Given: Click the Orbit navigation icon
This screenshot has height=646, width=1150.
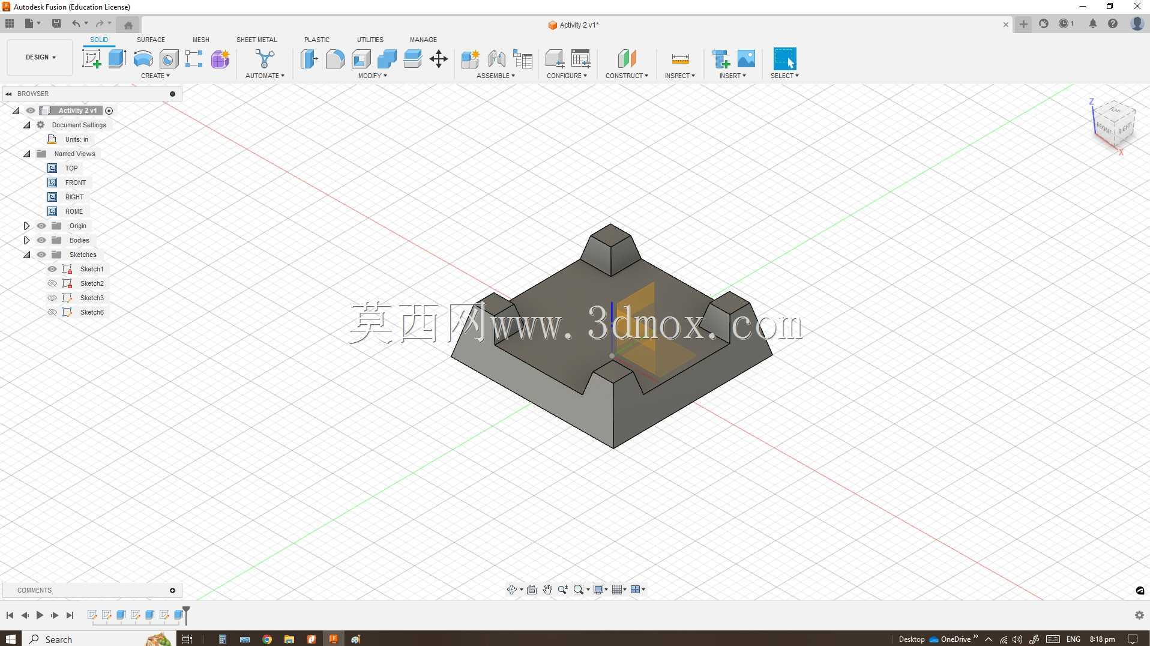Looking at the screenshot, I should pos(512,590).
